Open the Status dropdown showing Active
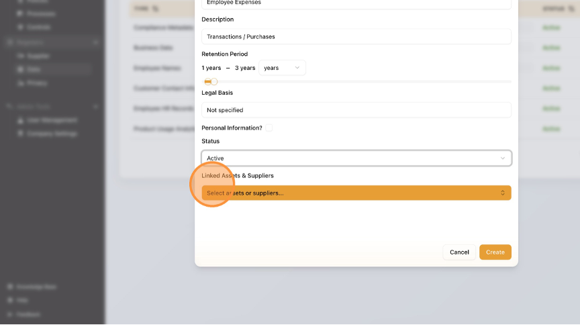Image resolution: width=580 pixels, height=325 pixels. 356,158
